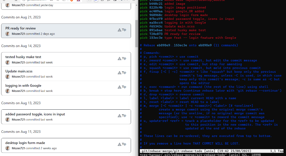Open the PR ready for review commit
286x156 pixels.
[20, 28]
